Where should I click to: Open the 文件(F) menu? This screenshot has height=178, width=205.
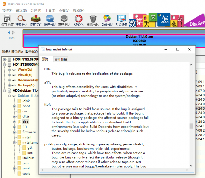tap(7, 10)
